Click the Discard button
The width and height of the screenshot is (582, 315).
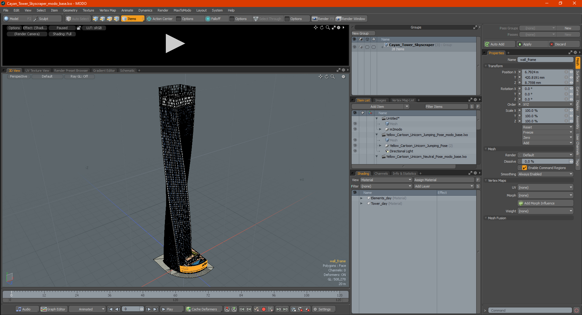coord(564,44)
